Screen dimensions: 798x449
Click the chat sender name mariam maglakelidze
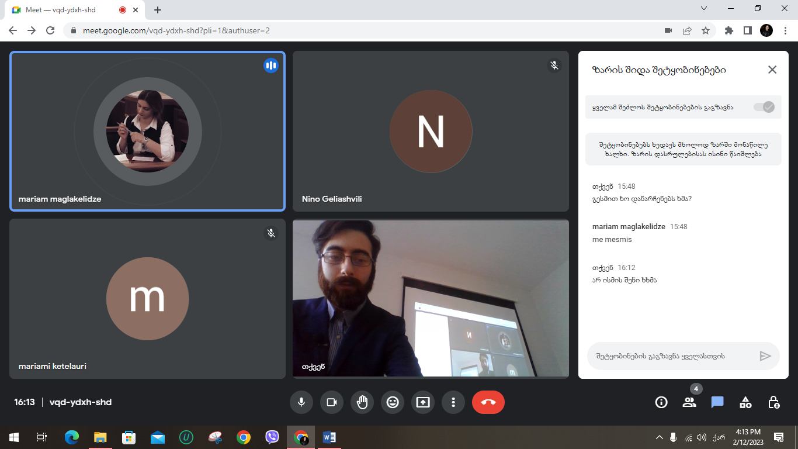click(629, 226)
